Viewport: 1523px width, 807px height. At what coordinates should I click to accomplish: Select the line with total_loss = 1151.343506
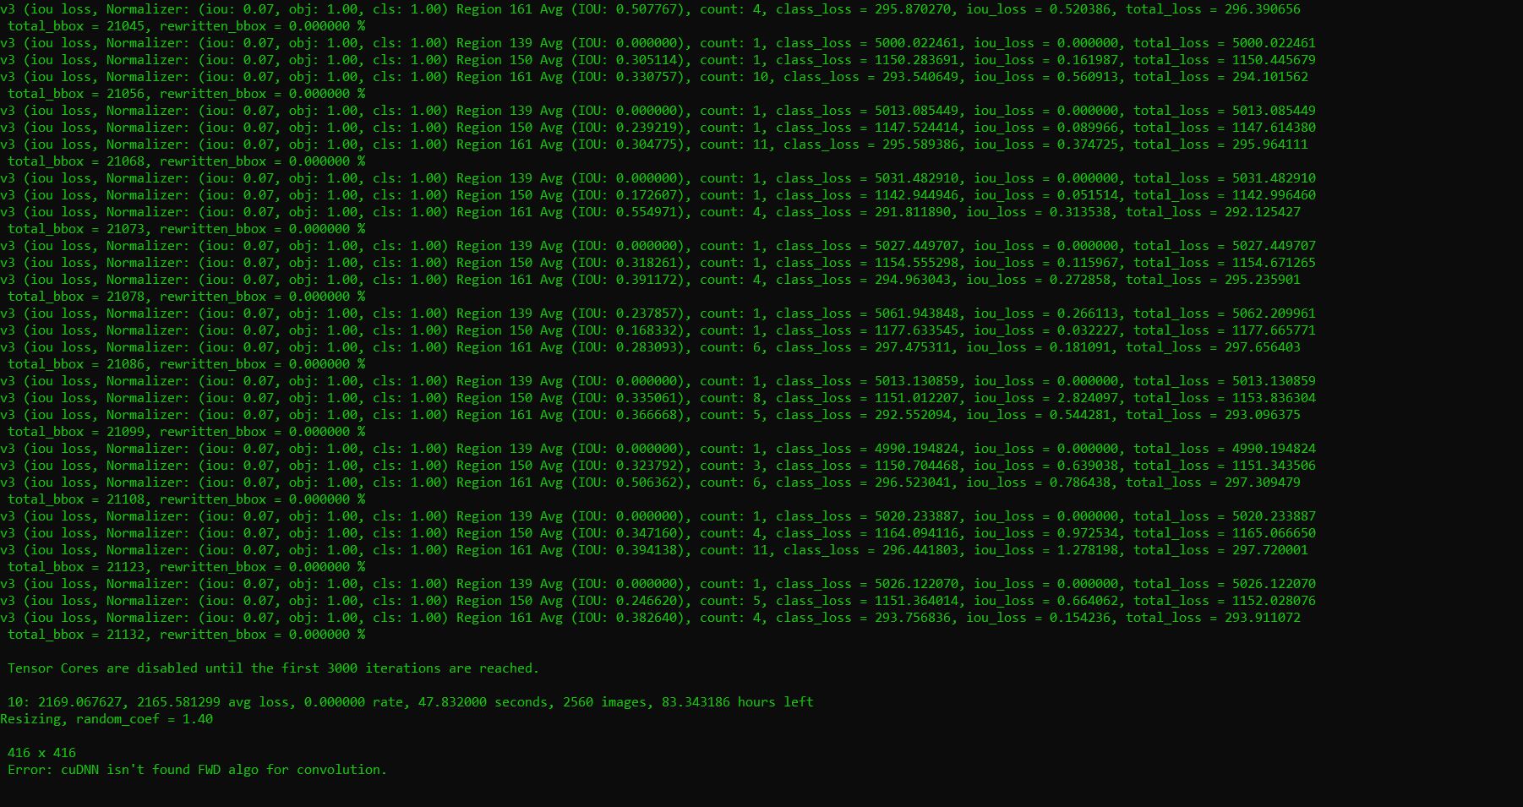tap(658, 466)
